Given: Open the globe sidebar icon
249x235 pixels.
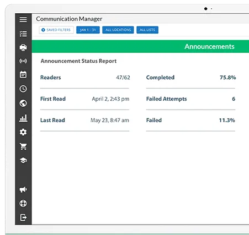Looking at the screenshot, I should (x=23, y=103).
